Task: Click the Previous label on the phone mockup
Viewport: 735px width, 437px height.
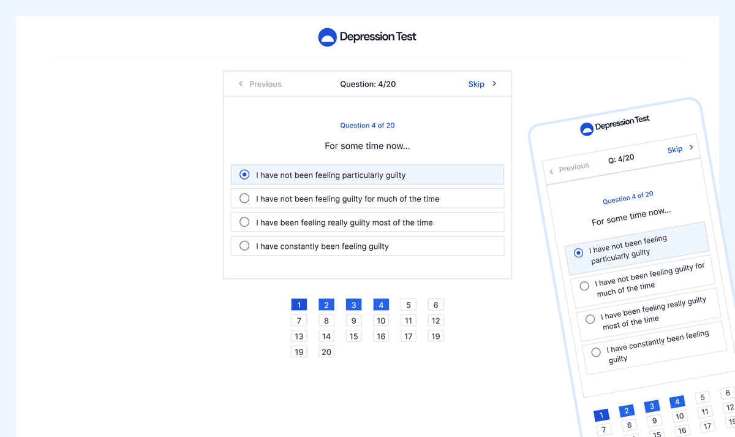Action: [x=574, y=167]
